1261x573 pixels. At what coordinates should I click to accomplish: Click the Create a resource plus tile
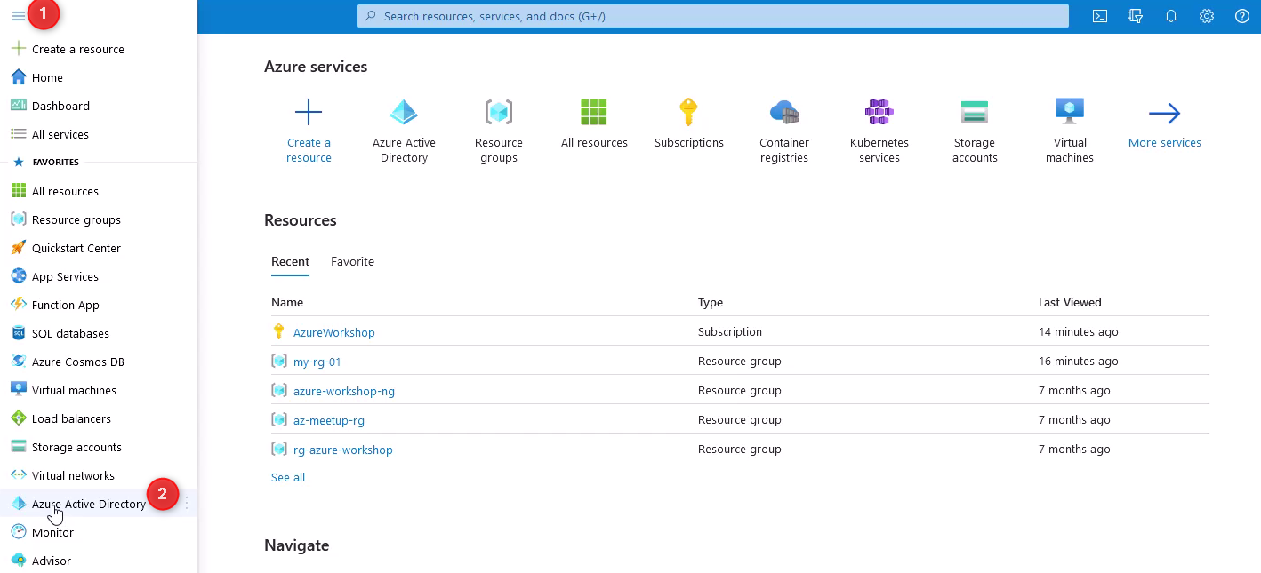coord(309,131)
